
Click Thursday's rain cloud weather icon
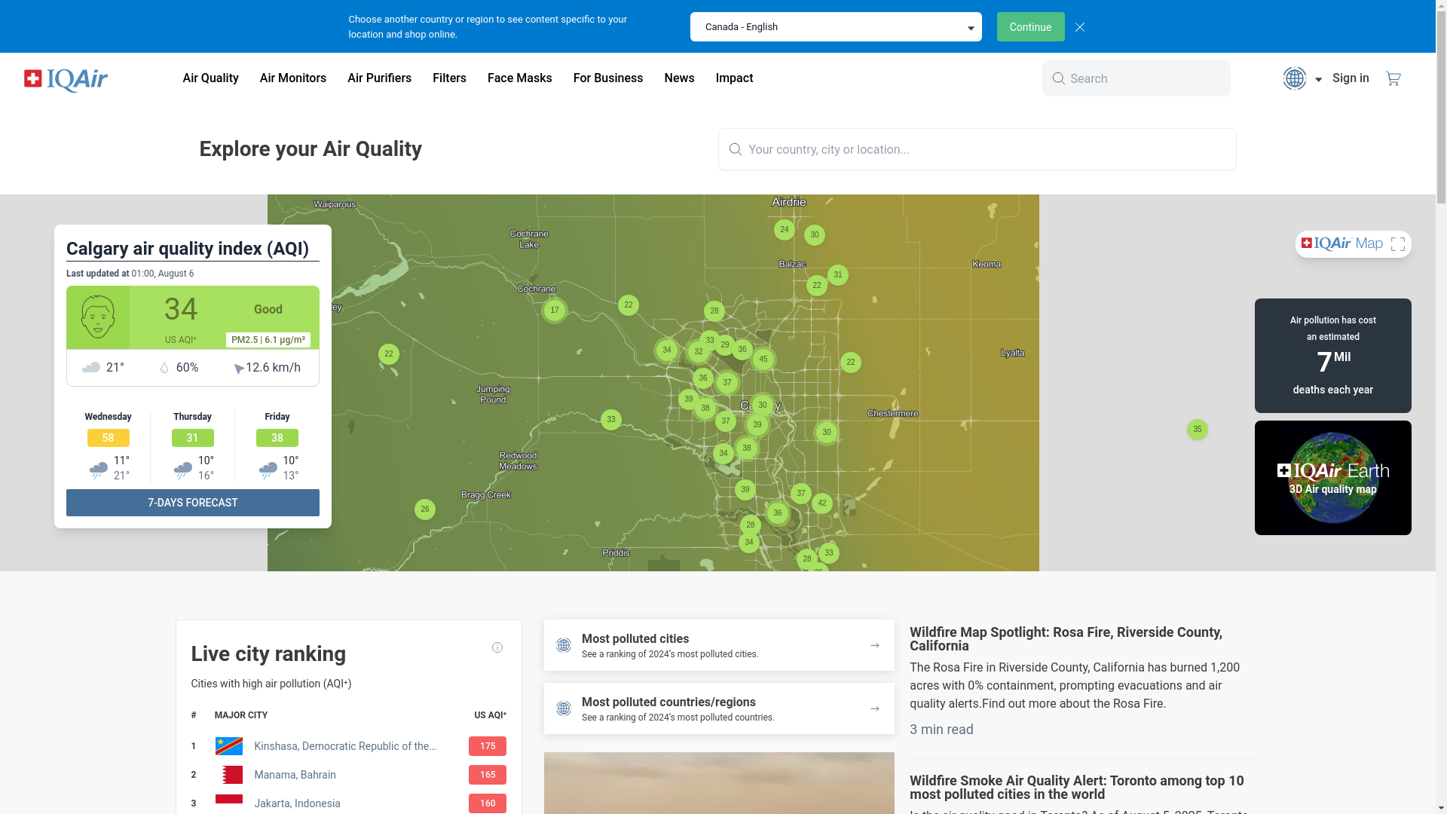click(x=183, y=470)
